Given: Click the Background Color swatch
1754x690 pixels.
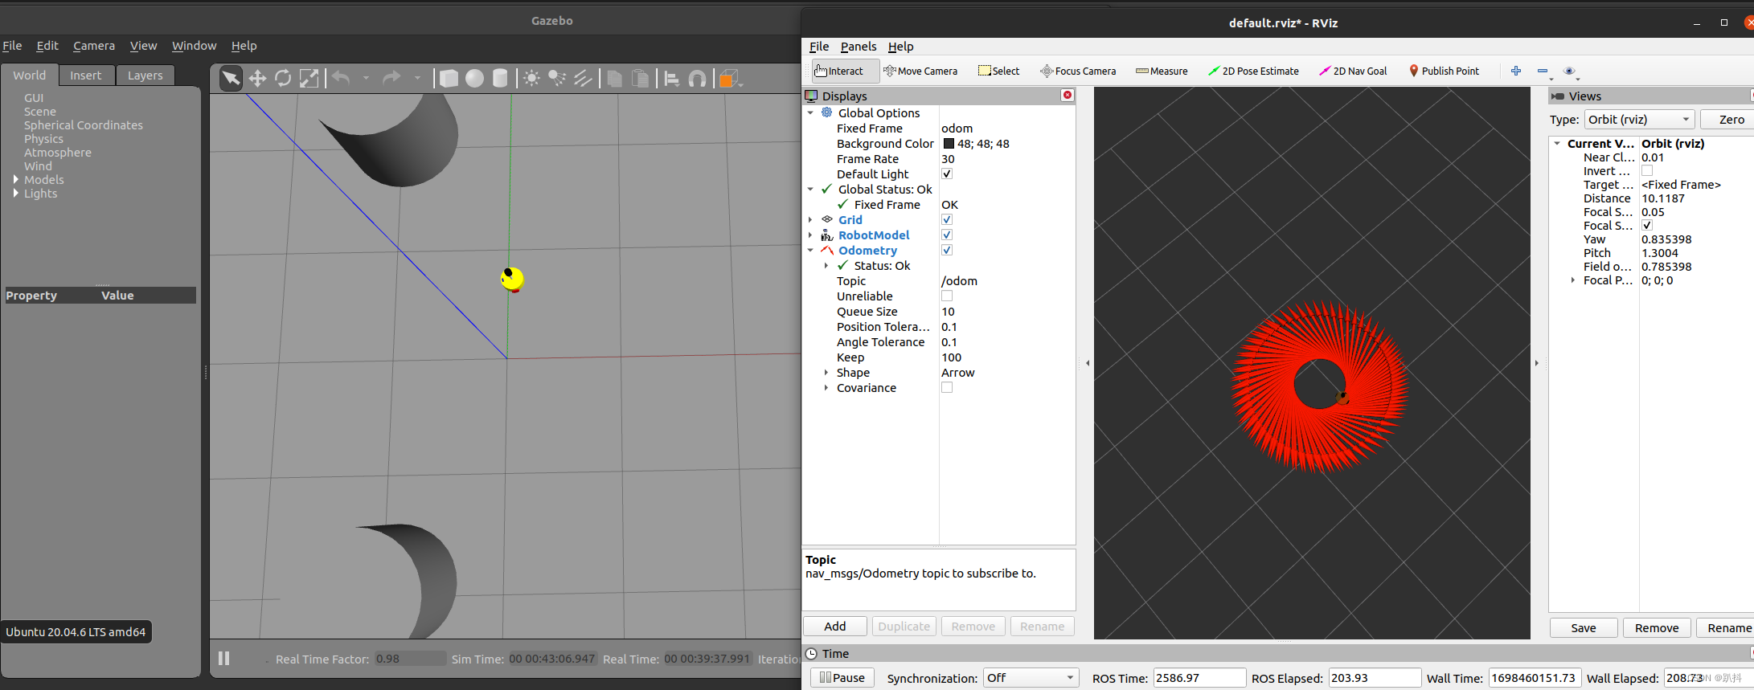Looking at the screenshot, I should 949,144.
